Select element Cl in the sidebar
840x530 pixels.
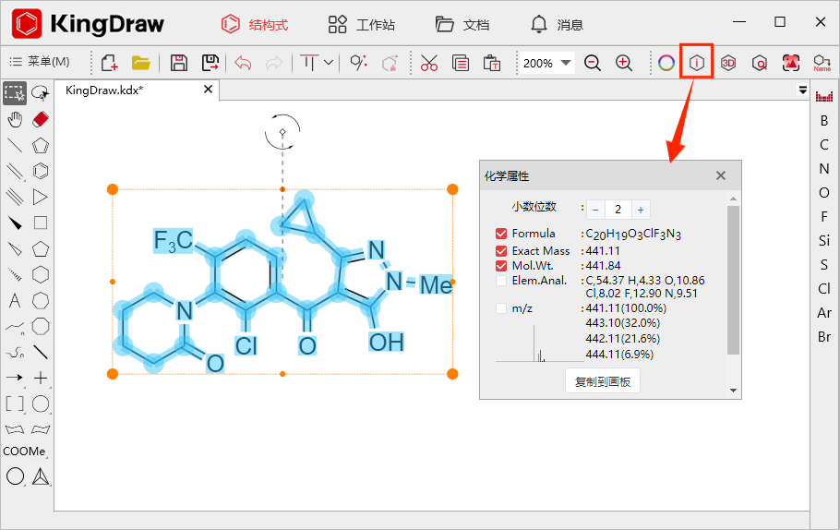(824, 289)
